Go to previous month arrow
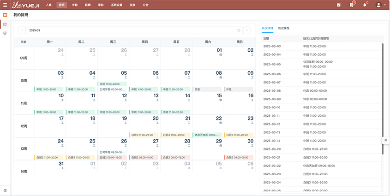 coord(22,30)
